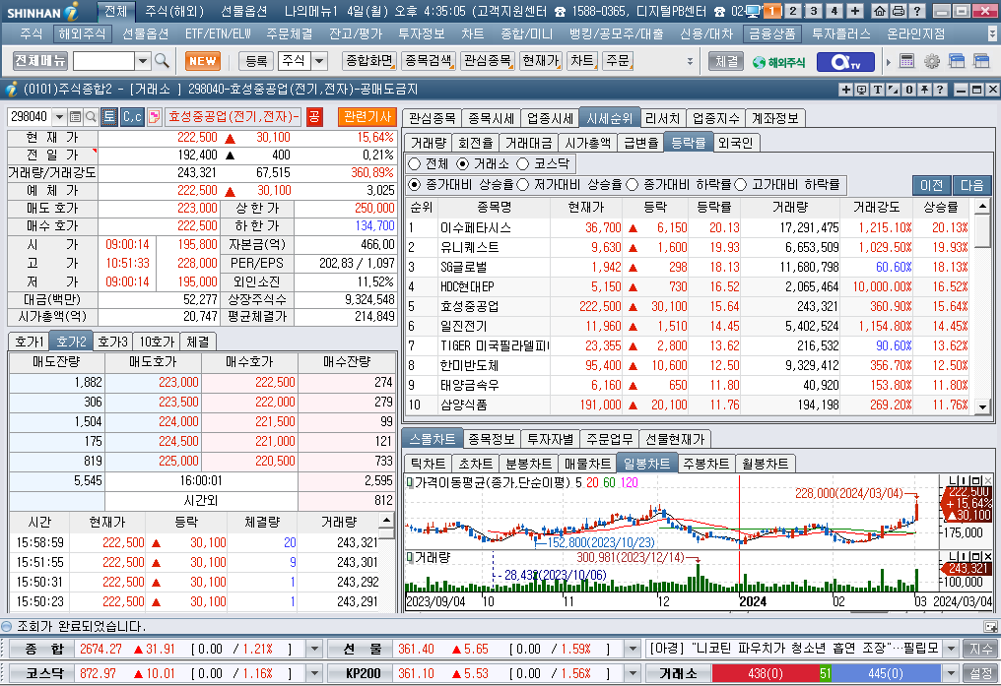Viewport: 1001px width, 686px height.
Task: Click the 등록 button
Action: 256,61
